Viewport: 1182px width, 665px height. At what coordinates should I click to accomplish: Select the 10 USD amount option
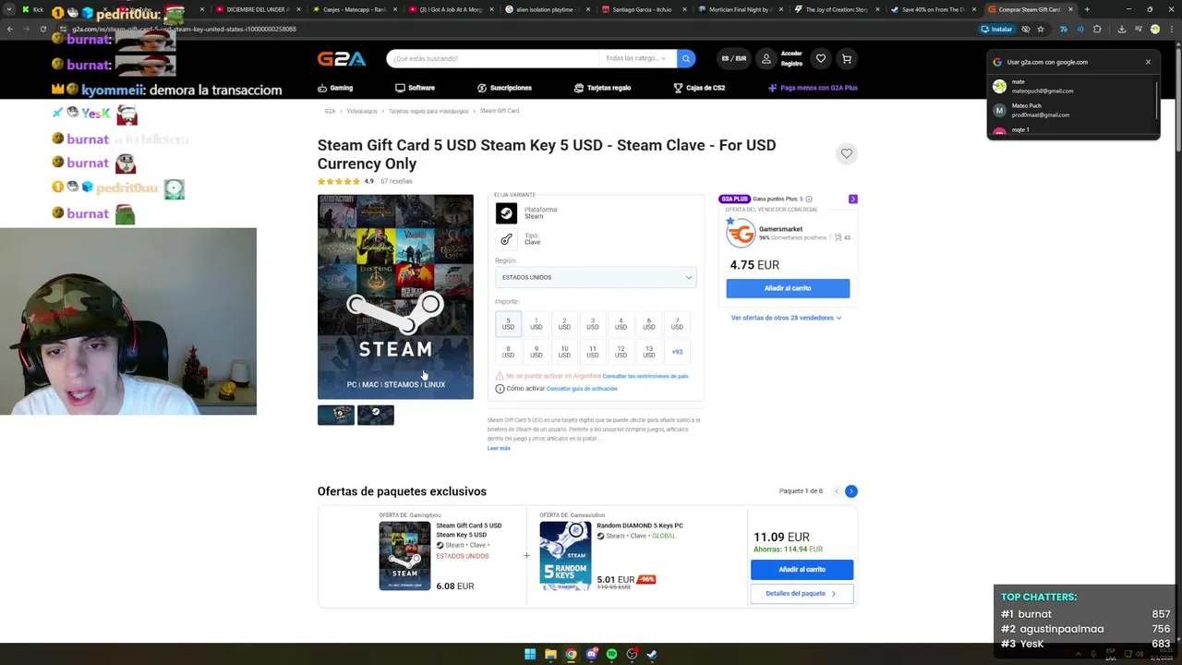click(x=564, y=352)
